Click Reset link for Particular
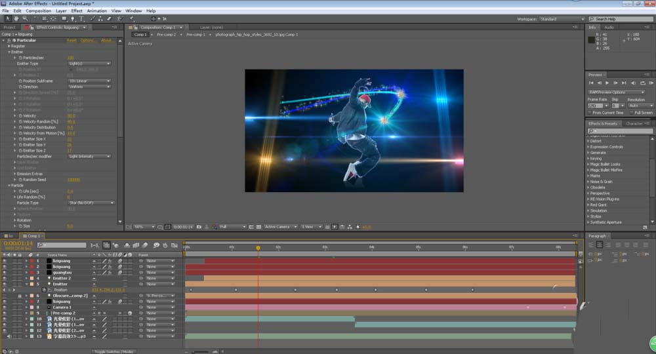This screenshot has height=354, width=656. [x=72, y=41]
